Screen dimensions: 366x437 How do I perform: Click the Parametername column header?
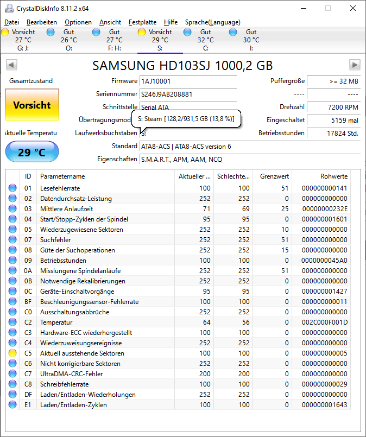pyautogui.click(x=106, y=176)
